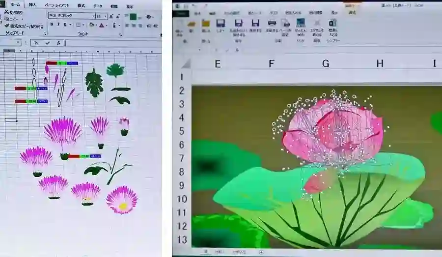The image size is (442, 257).
Task: Open the ページレイアウト ribbon tab
Action: pyautogui.click(x=57, y=5)
